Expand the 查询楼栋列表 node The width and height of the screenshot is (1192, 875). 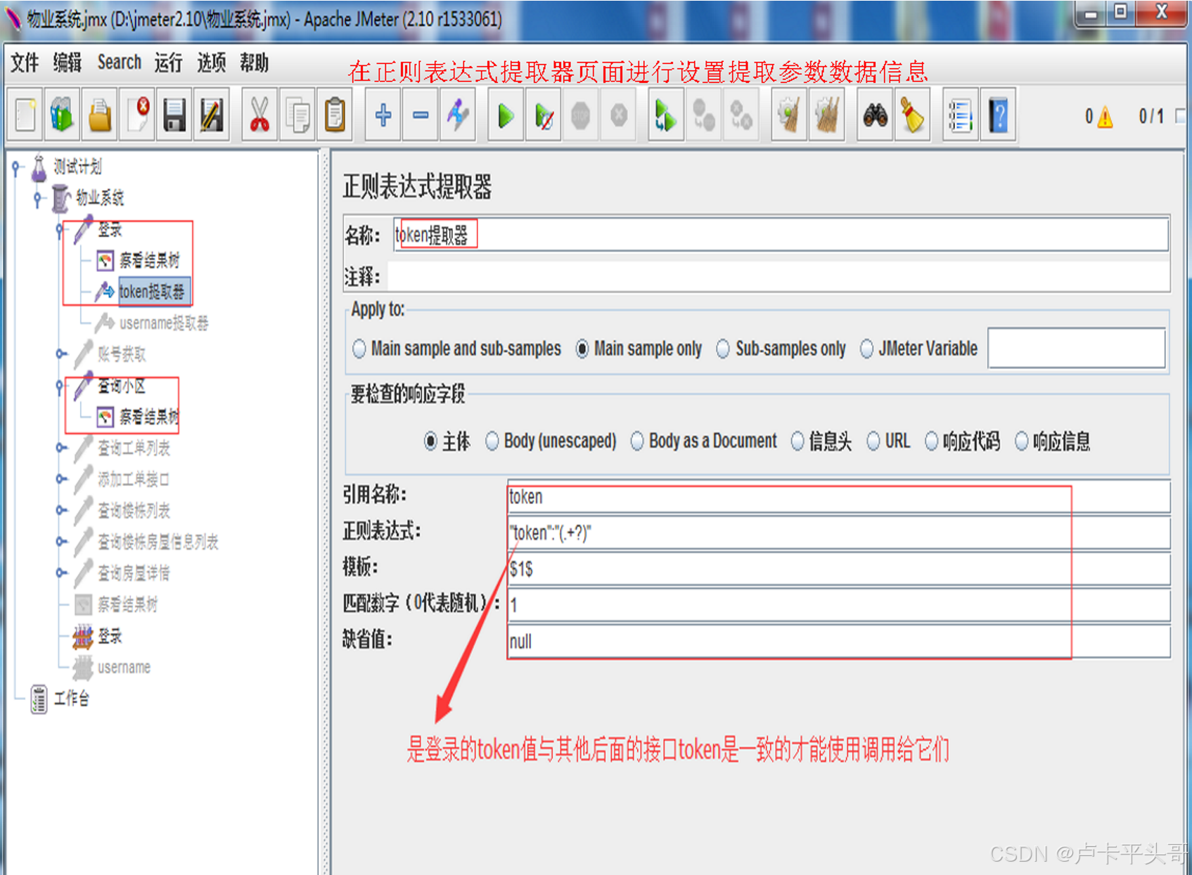[x=61, y=510]
